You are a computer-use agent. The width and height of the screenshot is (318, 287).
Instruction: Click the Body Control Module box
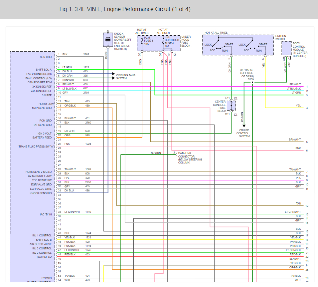[x=286, y=48]
